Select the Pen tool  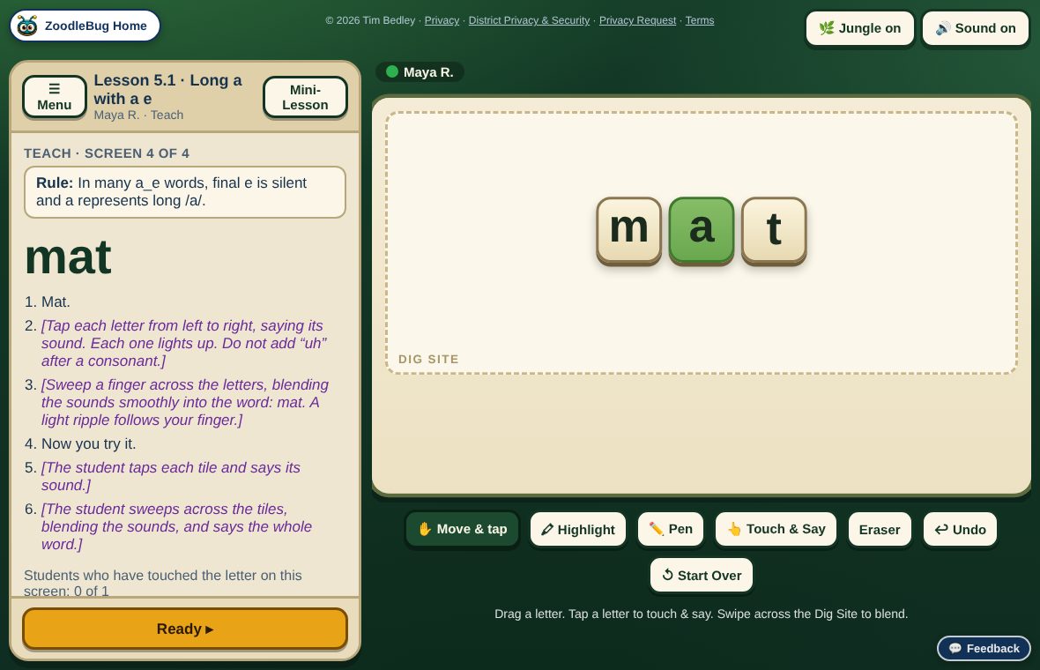coord(671,529)
